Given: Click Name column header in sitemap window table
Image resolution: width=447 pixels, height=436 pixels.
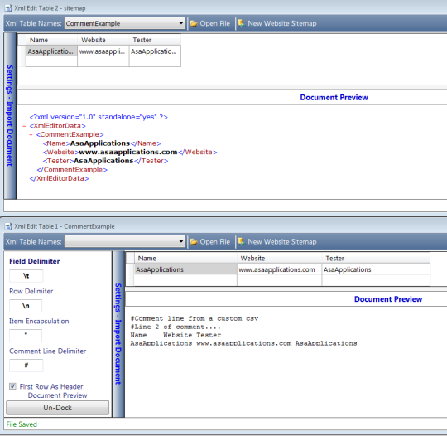Looking at the screenshot, I should pos(51,40).
